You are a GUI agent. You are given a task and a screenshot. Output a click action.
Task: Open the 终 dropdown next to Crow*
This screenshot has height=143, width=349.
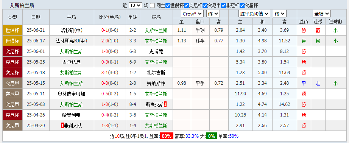[x=213, y=14]
